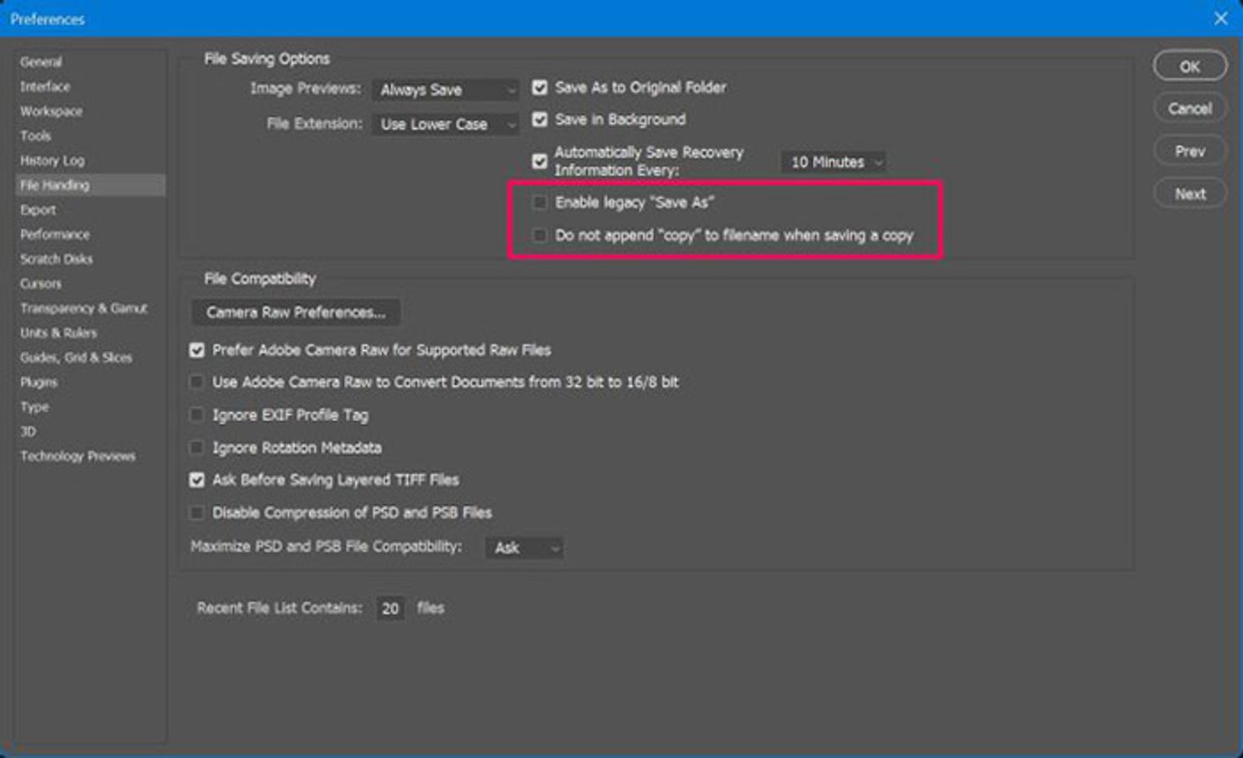Select Interface in the sidebar
1243x758 pixels.
click(x=45, y=87)
